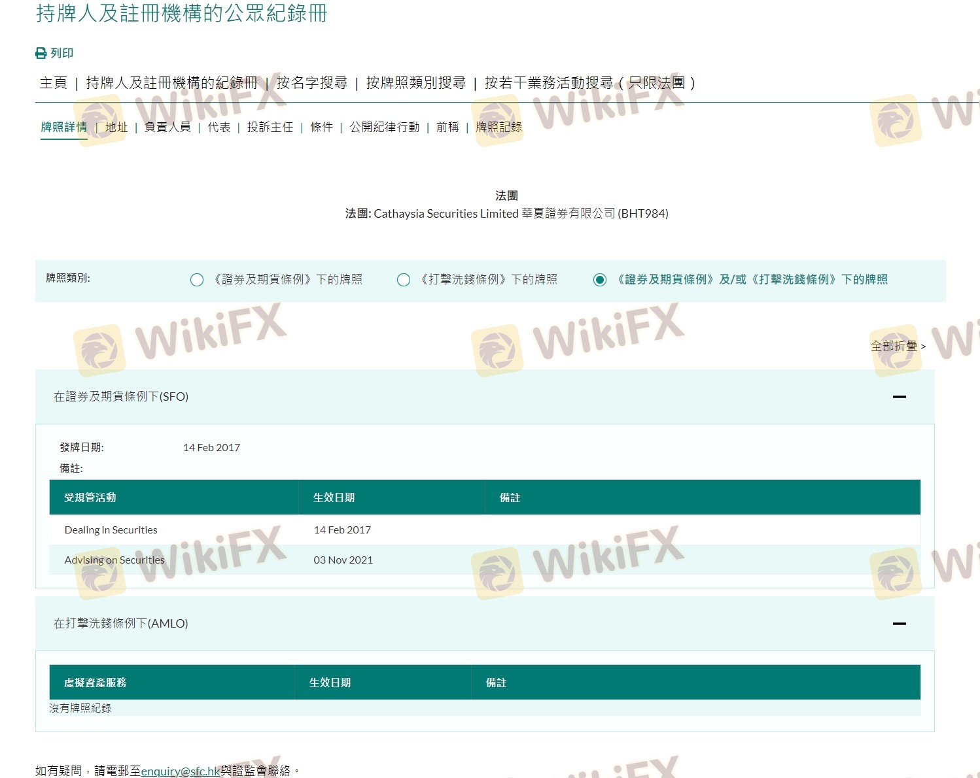The image size is (980, 778).
Task: Collapse the AMLO section with minus icon
Action: click(x=899, y=624)
